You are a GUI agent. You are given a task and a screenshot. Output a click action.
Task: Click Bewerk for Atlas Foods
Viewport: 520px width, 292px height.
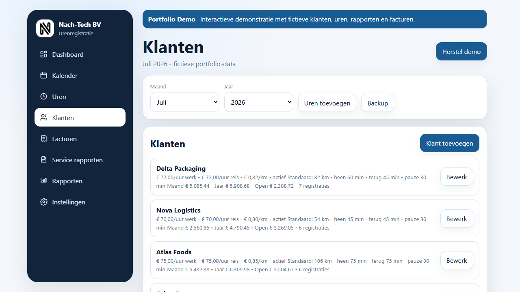457,260
